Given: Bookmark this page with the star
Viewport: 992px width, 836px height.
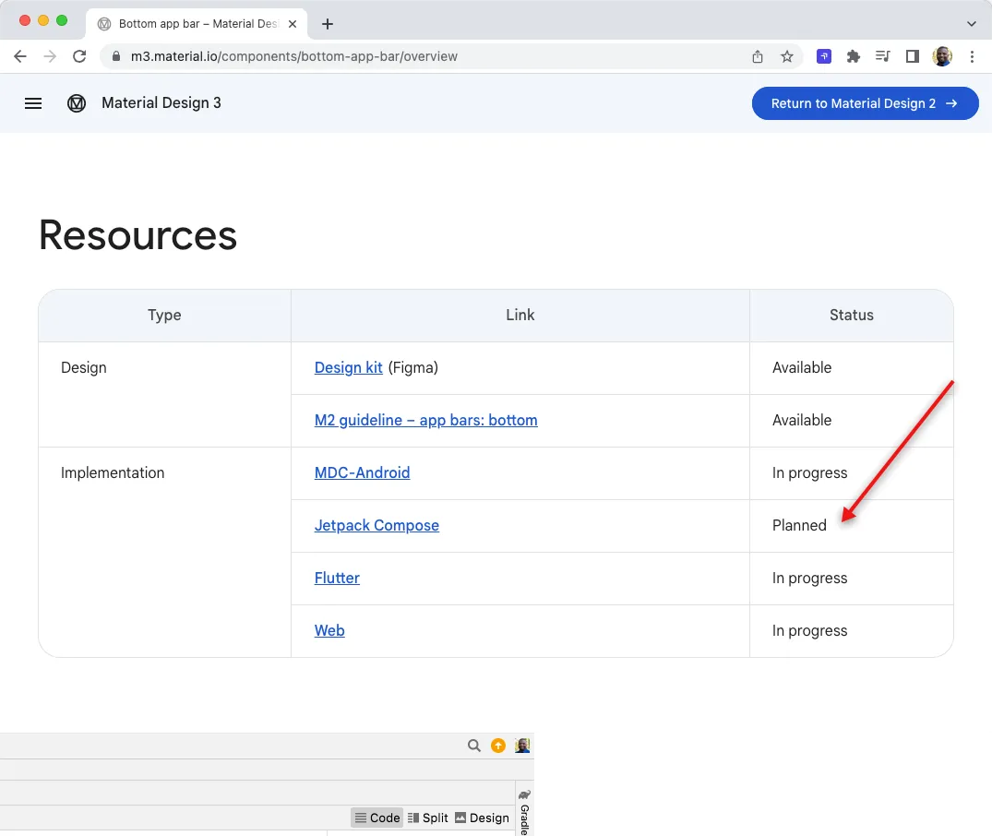Looking at the screenshot, I should (x=786, y=56).
